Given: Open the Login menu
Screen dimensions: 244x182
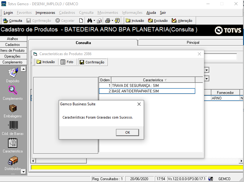Looking at the screenshot, I should click(8, 13).
